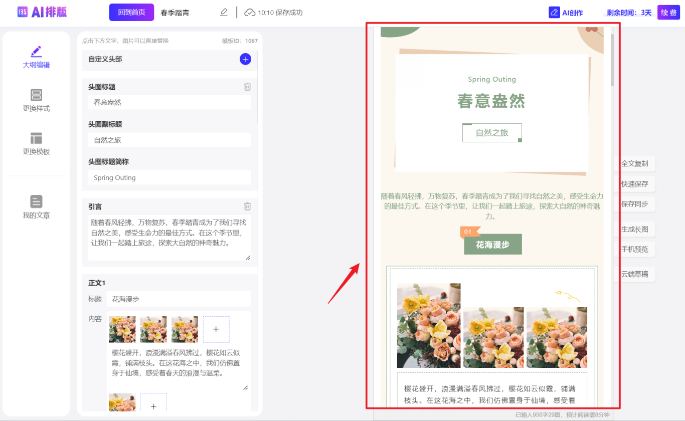Image resolution: width=685 pixels, height=421 pixels.
Task: Open 手机预览 mobile preview
Action: point(634,249)
